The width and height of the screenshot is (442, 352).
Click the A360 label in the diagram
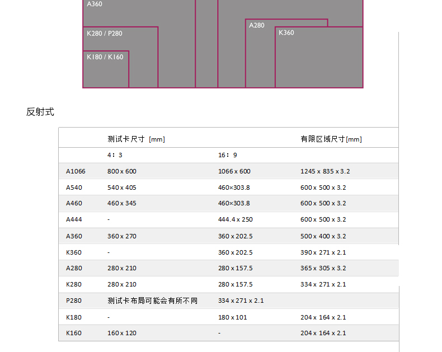[95, 4]
